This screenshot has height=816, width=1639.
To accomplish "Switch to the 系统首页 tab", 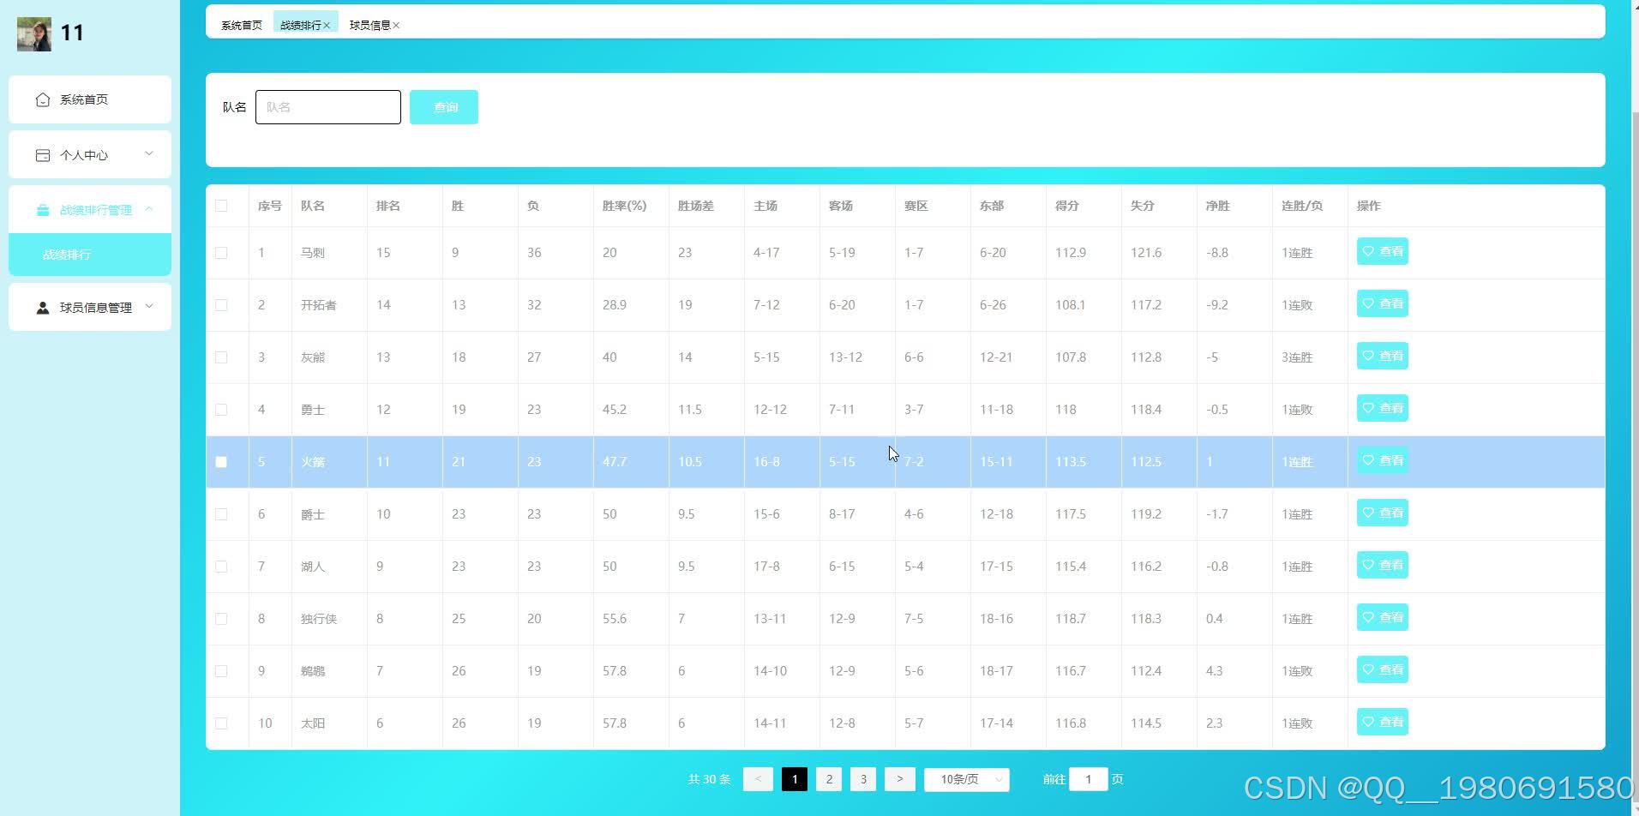I will (x=242, y=26).
